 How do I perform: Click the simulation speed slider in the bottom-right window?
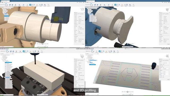click(131, 93)
